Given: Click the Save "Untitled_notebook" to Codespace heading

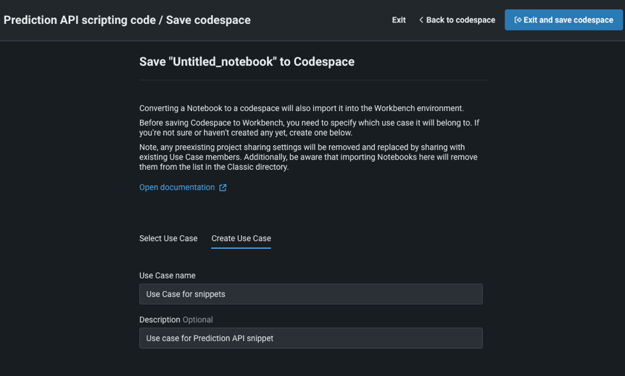Looking at the screenshot, I should 247,62.
